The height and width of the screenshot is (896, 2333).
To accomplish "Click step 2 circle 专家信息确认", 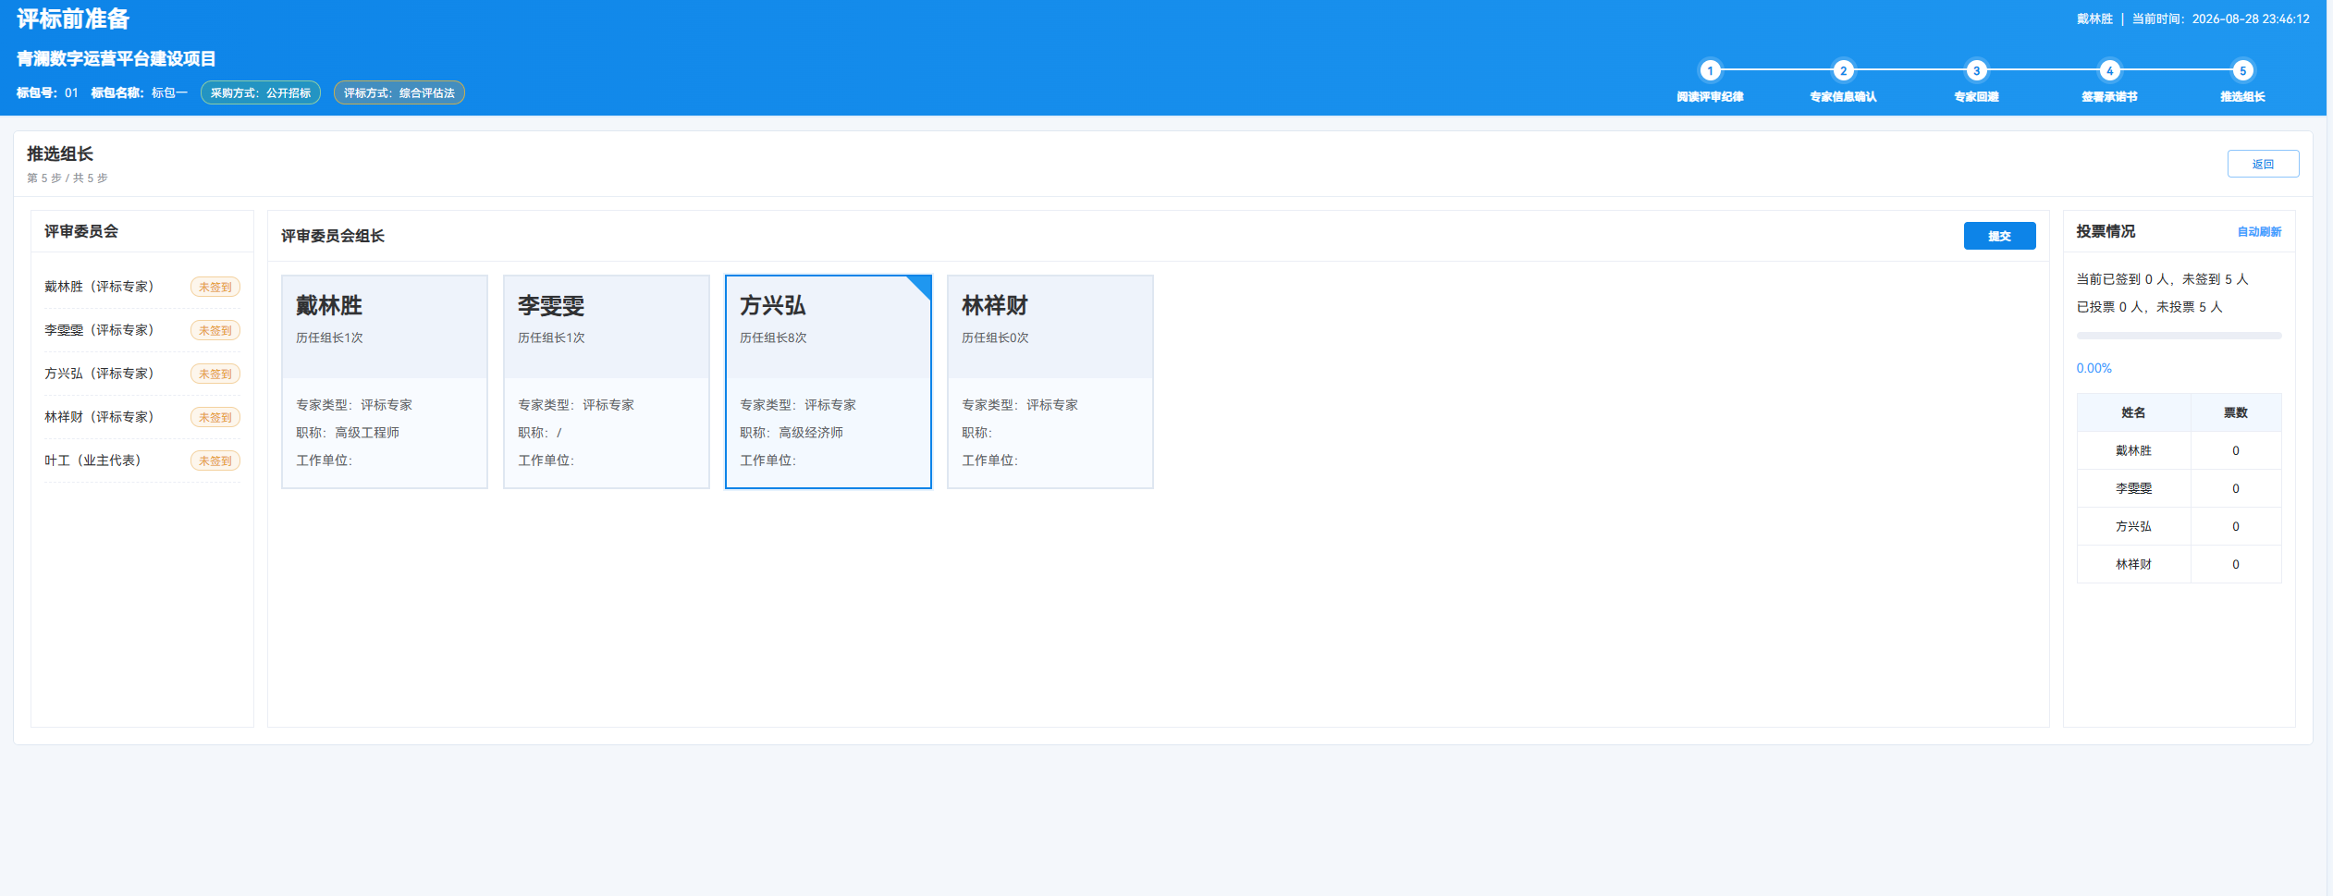I will [x=1843, y=70].
